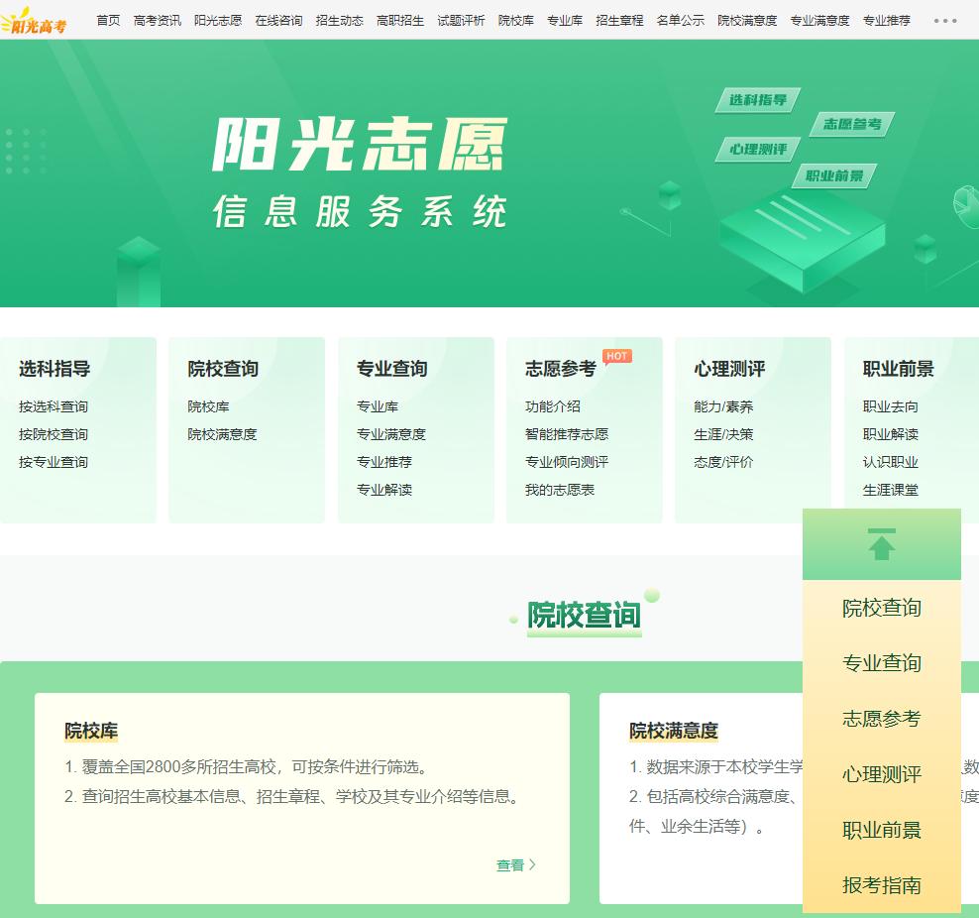This screenshot has height=918, width=979.
Task: Click the 院校查询 card heading
Action: [223, 369]
